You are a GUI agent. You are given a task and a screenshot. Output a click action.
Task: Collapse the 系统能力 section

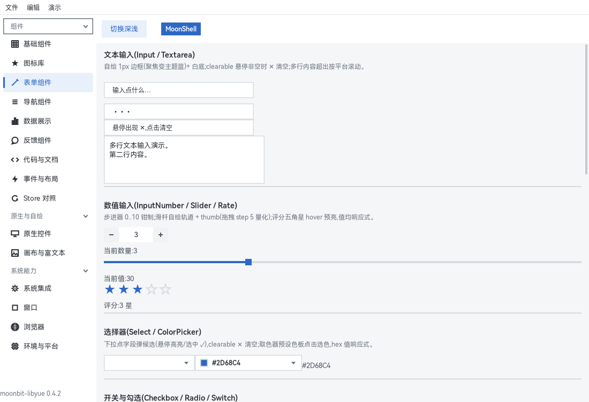[86, 271]
